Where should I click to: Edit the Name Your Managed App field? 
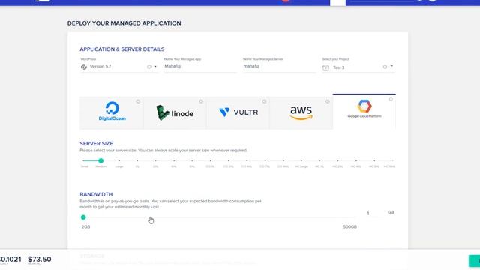[200, 66]
